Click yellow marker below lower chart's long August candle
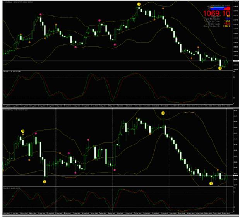This screenshot has height=219, width=240. point(45,181)
